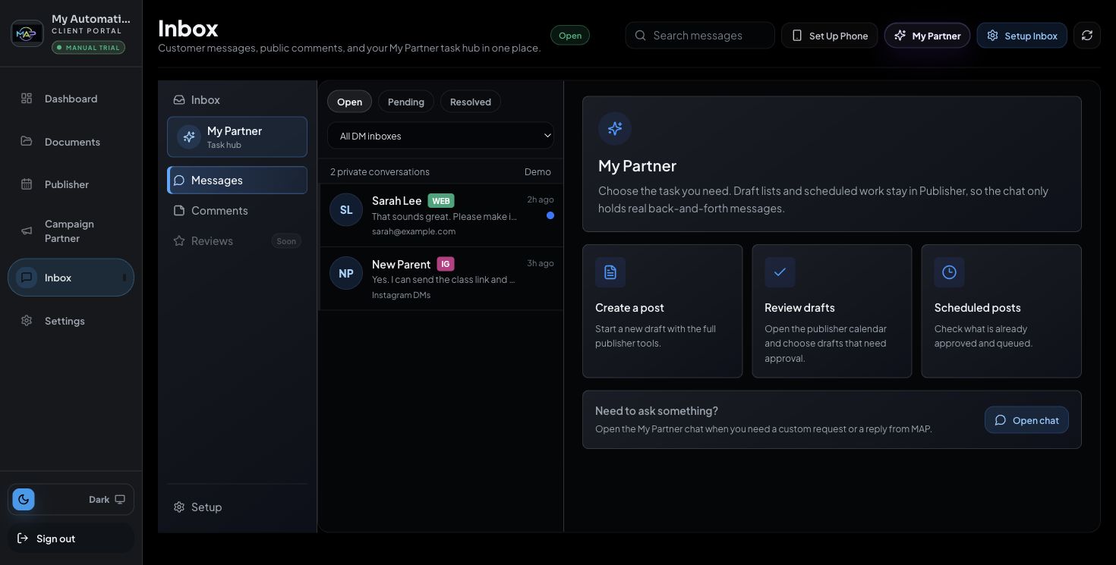
Task: Switch to the Open tab filter
Action: pos(349,102)
